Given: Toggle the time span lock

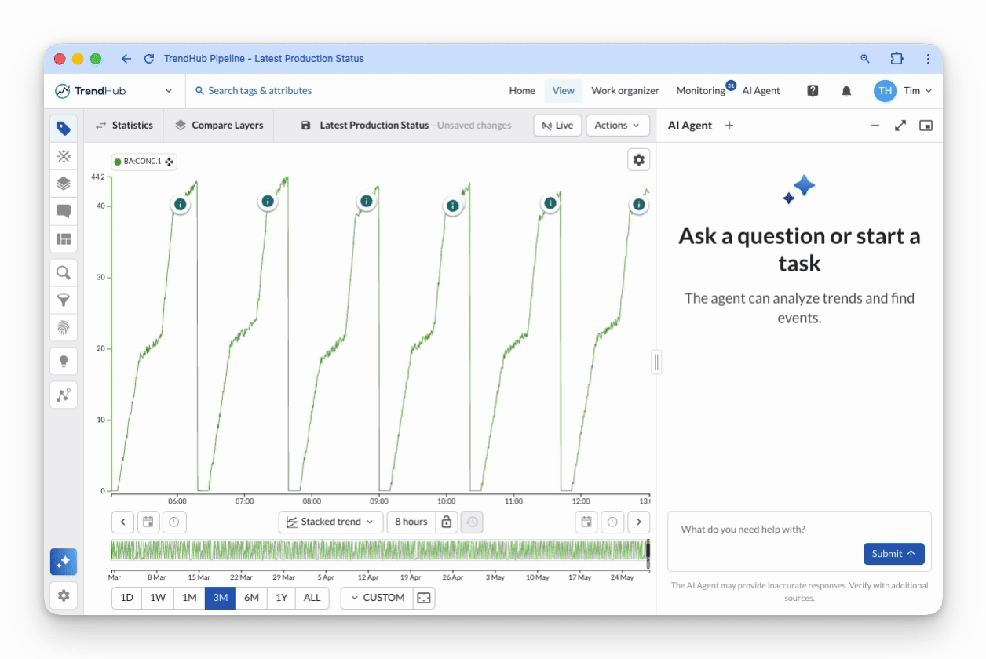Looking at the screenshot, I should tap(446, 522).
